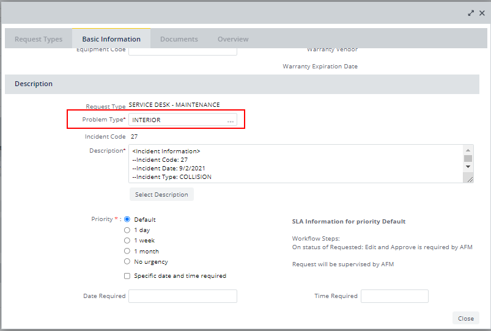
Task: Switch to the Request Types tab
Action: (x=39, y=39)
